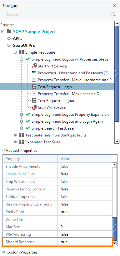This screenshot has width=120, height=256.
Task: Click the Start Virt Service icon
Action: click(x=34, y=66)
